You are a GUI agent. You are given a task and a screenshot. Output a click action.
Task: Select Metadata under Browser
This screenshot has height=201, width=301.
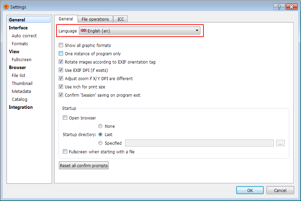(x=21, y=91)
